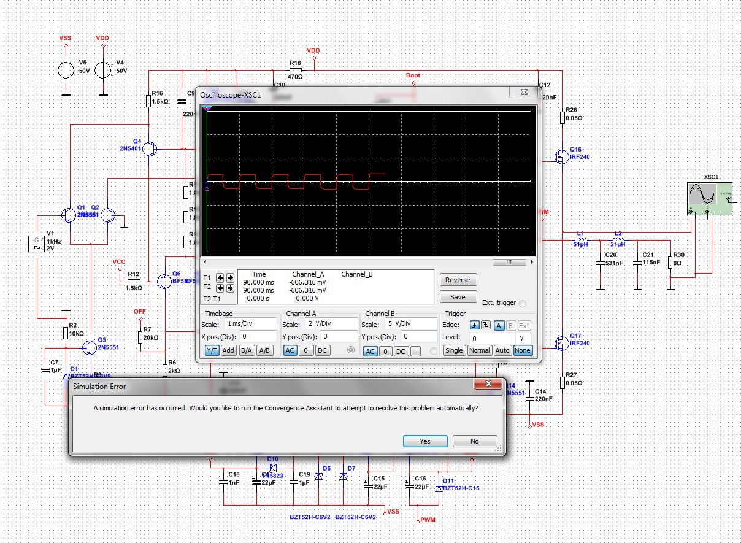Click the Channel B Scale field
Screen dimensions: 741x543
(x=410, y=323)
